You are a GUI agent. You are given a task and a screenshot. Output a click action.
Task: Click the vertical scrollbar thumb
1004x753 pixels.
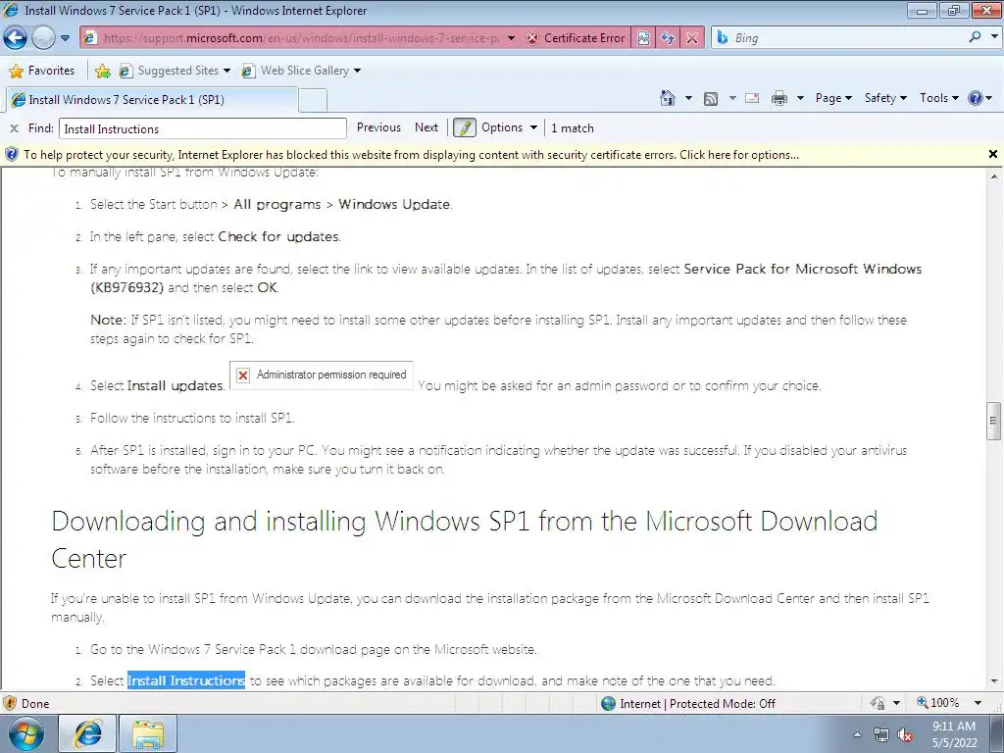click(993, 421)
